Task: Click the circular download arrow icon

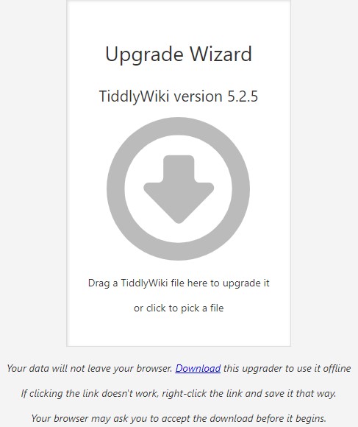Action: click(x=179, y=188)
